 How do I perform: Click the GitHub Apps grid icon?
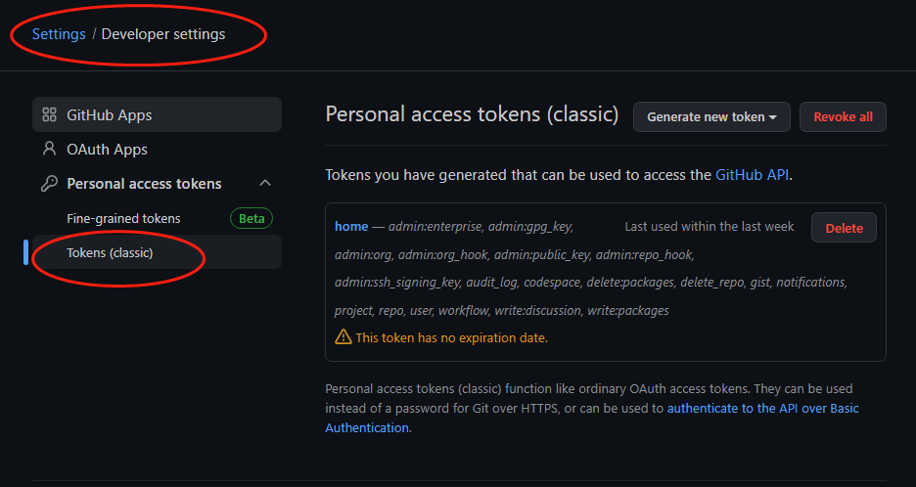click(x=50, y=114)
